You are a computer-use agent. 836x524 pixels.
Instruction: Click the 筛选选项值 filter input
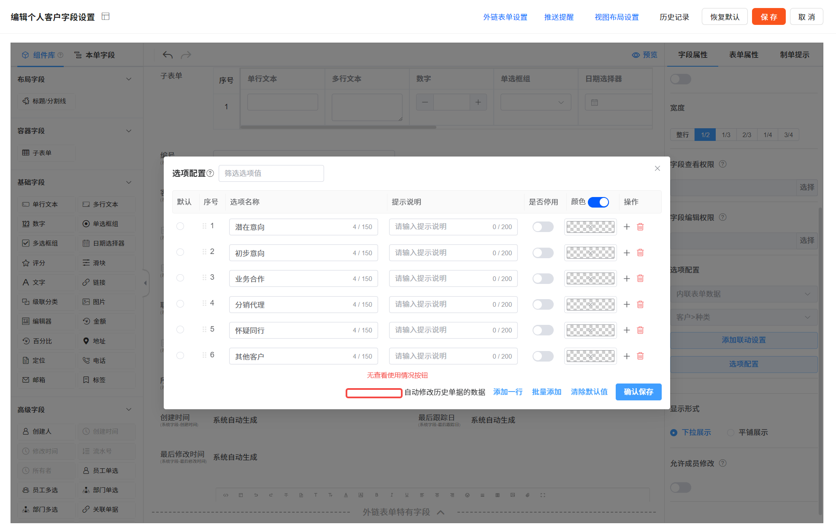[271, 173]
